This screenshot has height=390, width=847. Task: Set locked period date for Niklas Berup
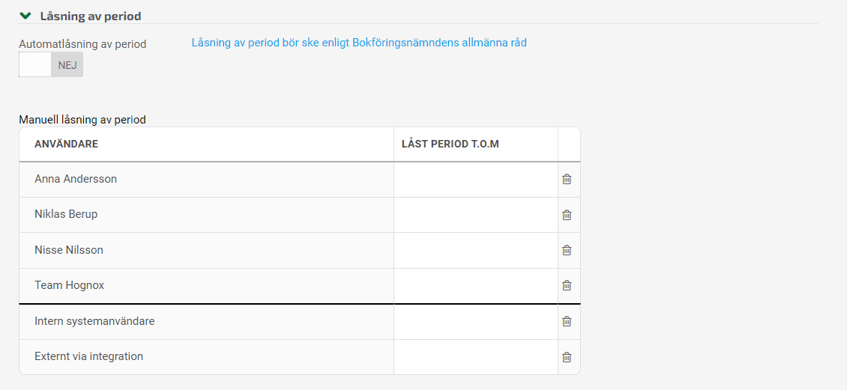click(476, 216)
